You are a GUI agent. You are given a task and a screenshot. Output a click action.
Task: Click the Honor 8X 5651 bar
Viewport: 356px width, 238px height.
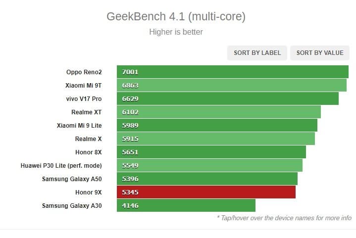click(x=211, y=152)
